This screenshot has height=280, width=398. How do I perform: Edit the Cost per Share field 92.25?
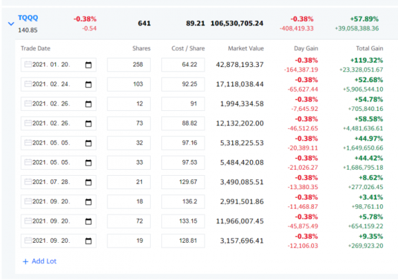183,84
